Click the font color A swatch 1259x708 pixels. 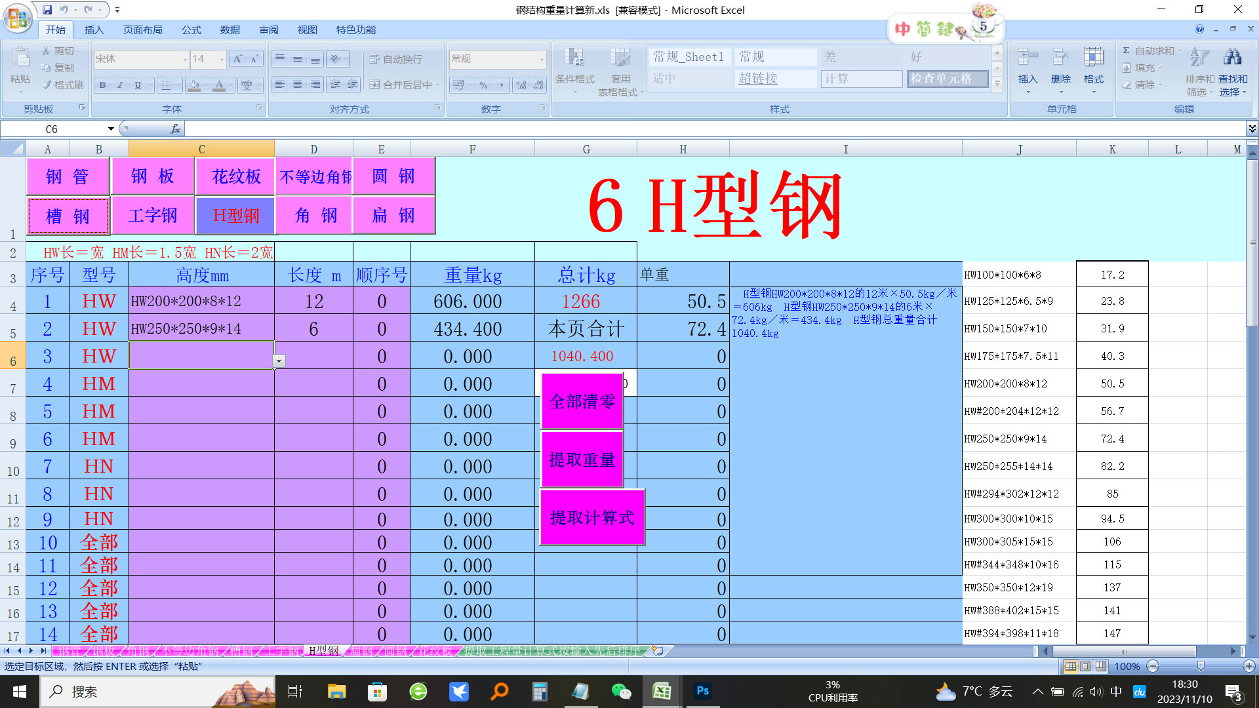[219, 85]
